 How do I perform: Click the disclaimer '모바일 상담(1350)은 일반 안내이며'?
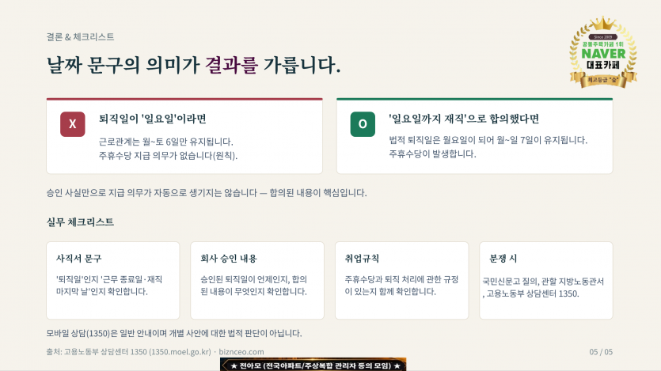point(174,333)
